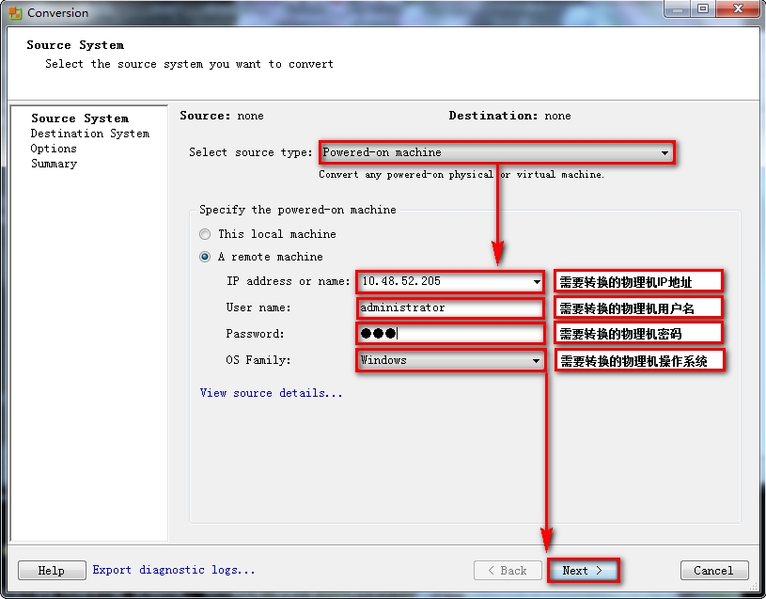Click the 'Source: none' status text
Viewport: 766px width, 599px height.
222,116
